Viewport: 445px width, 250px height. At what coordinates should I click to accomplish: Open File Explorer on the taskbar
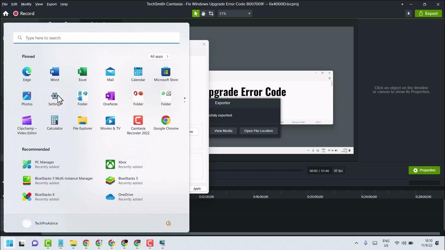click(73, 243)
